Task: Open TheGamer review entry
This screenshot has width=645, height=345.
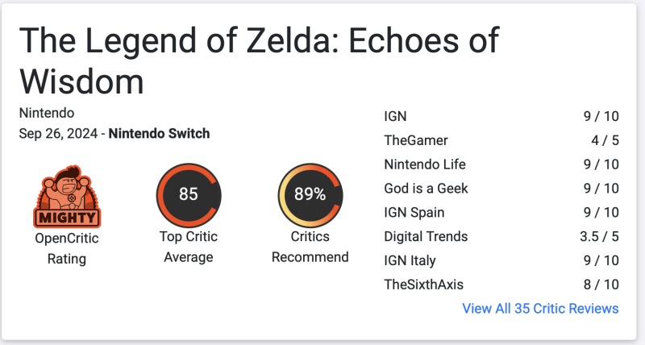Action: pyautogui.click(x=416, y=140)
